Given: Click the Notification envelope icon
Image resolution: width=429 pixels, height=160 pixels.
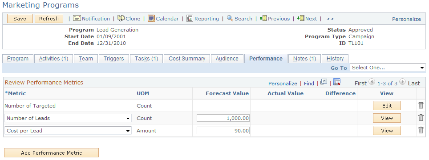Looking at the screenshot, I should pos(77,18).
